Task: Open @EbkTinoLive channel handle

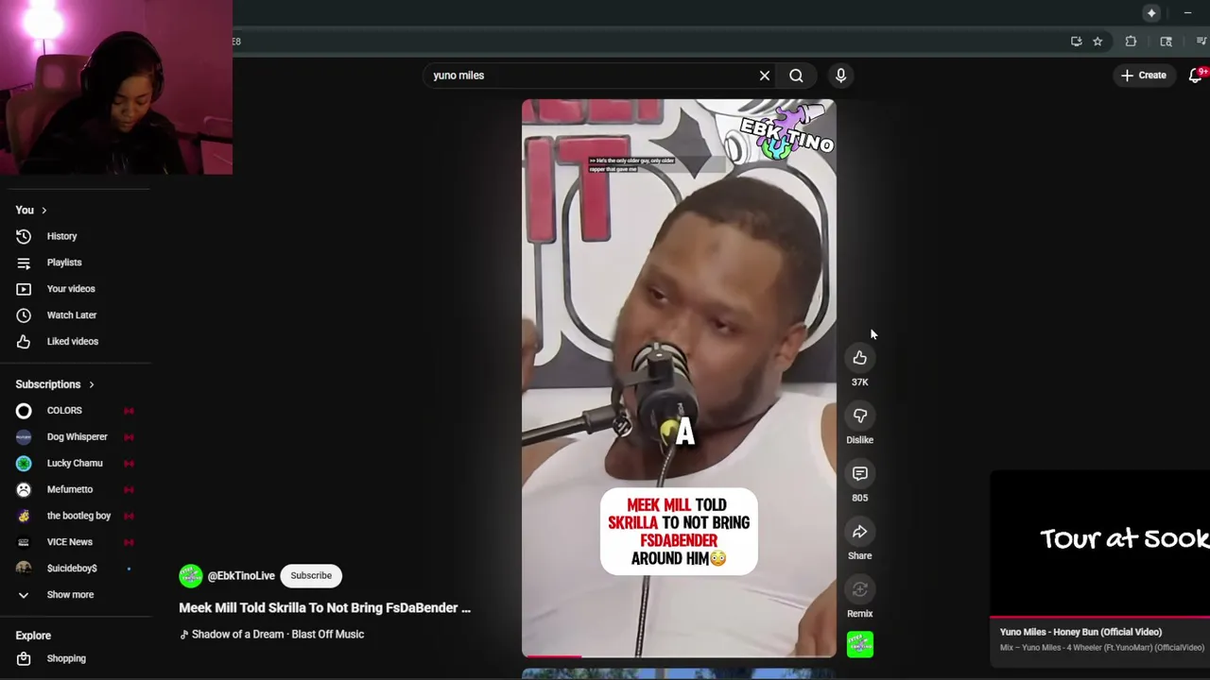Action: pyautogui.click(x=241, y=576)
